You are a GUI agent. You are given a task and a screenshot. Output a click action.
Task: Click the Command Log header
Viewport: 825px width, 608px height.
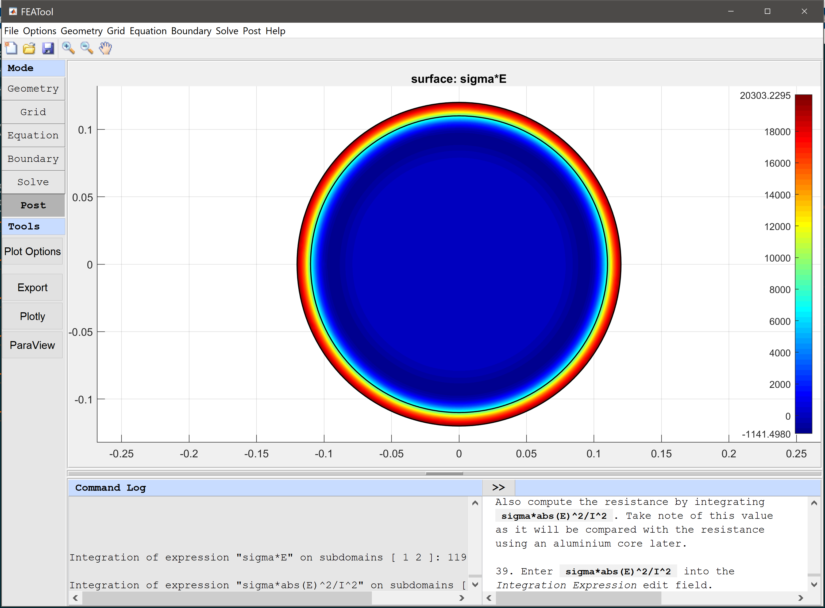(x=275, y=488)
